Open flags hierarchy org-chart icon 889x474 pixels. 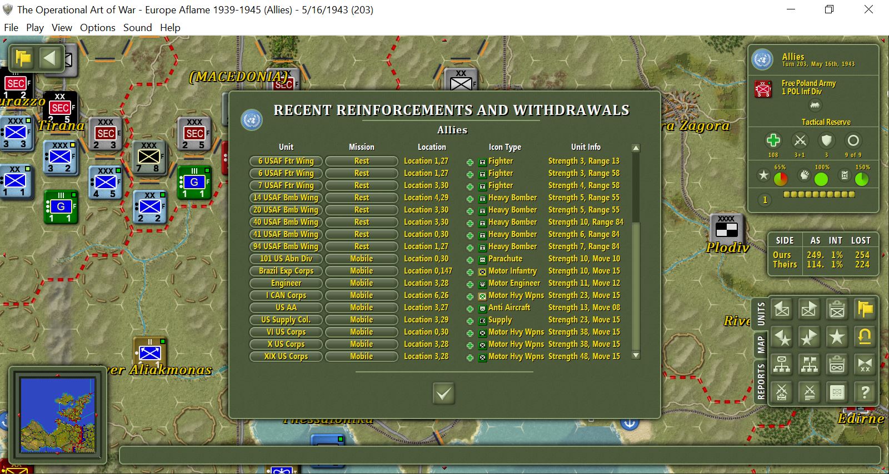(809, 365)
